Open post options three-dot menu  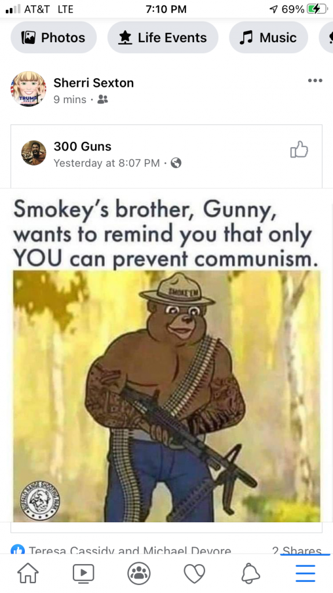click(315, 80)
